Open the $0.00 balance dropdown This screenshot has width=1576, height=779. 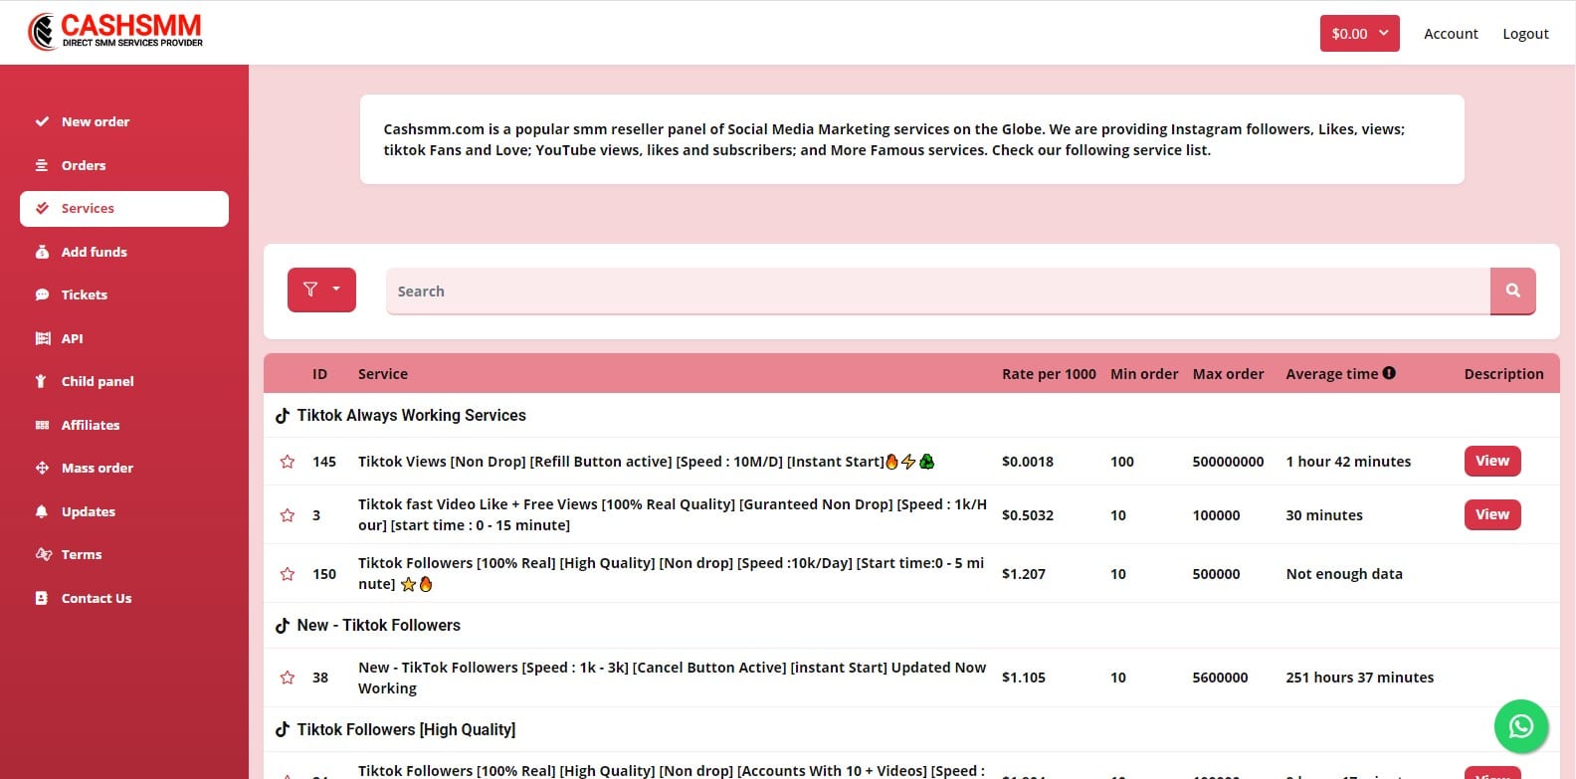[x=1359, y=34]
